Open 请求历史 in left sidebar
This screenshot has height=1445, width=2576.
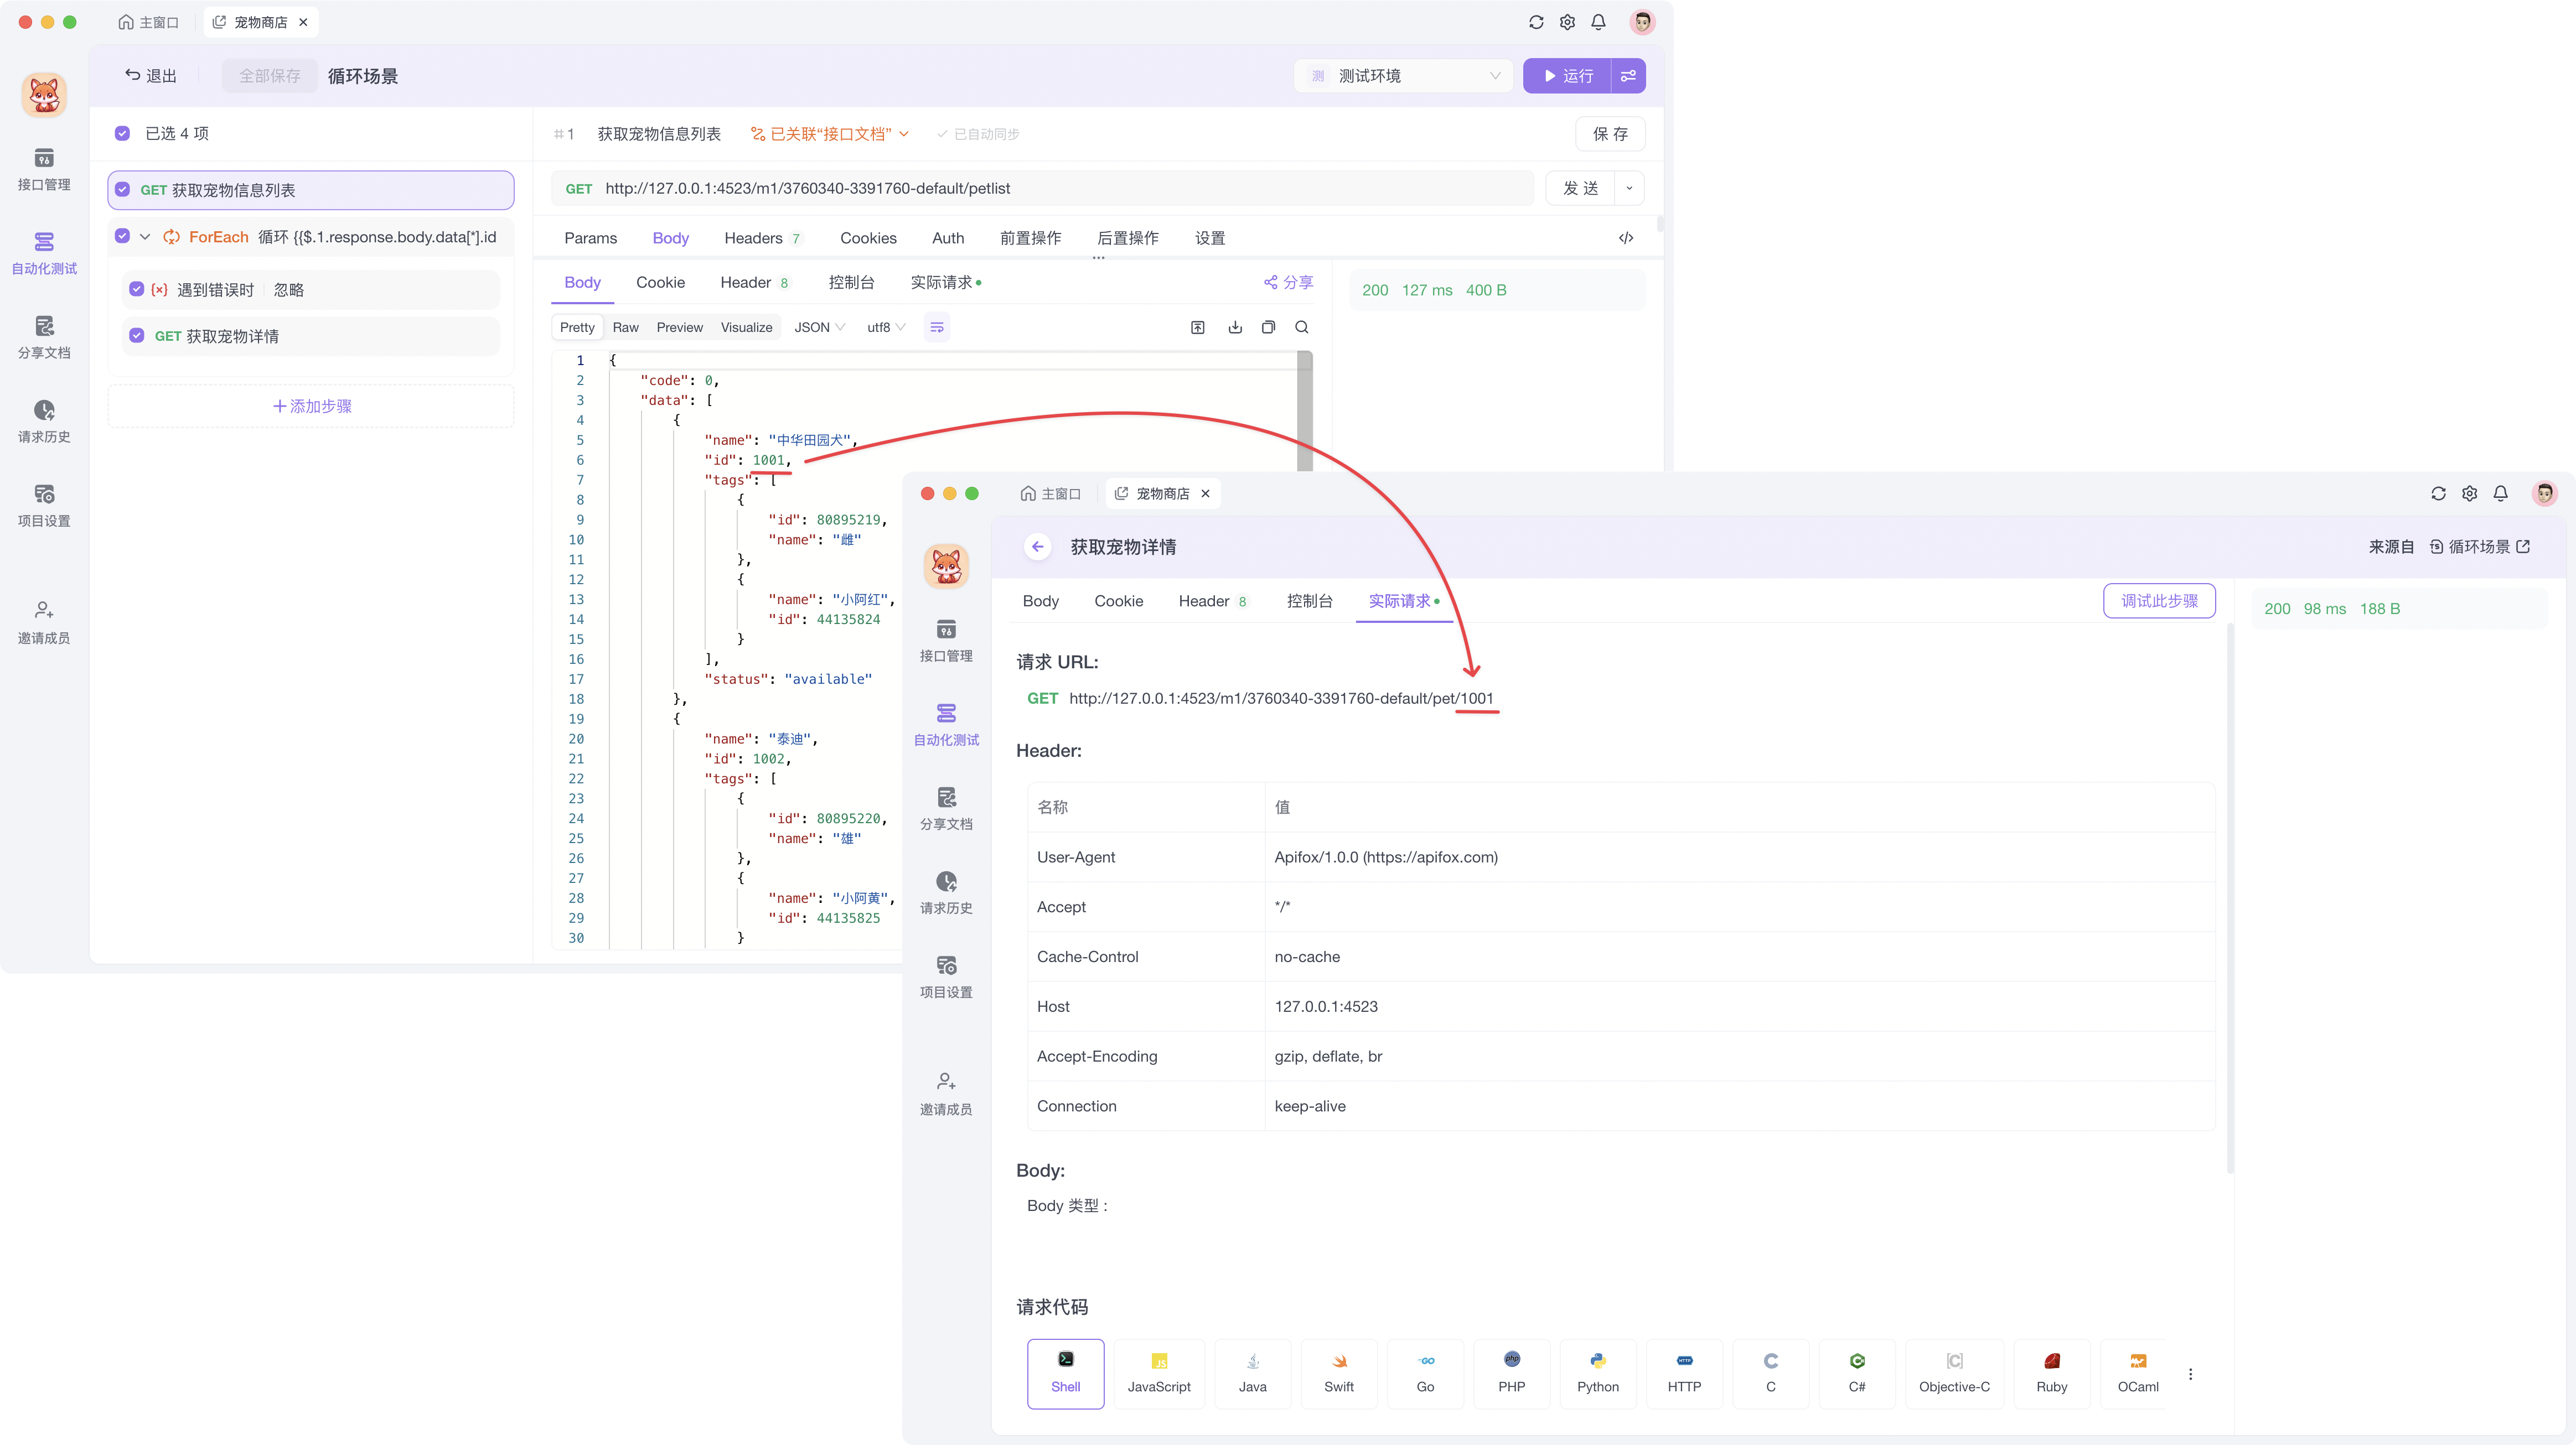[44, 420]
